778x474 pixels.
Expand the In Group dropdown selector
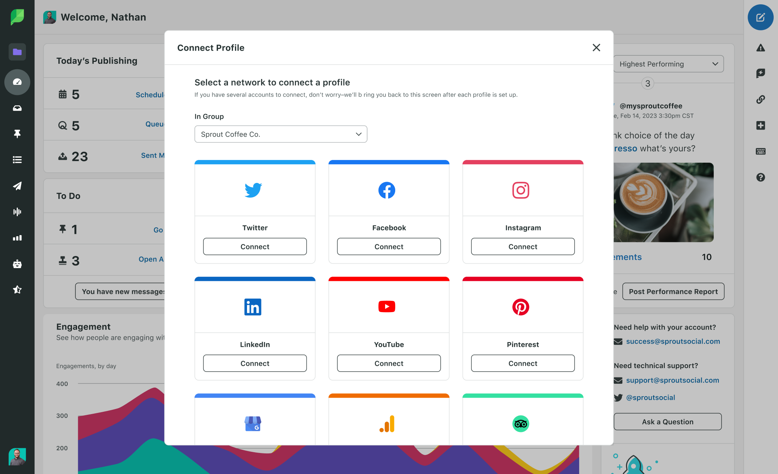[280, 133]
